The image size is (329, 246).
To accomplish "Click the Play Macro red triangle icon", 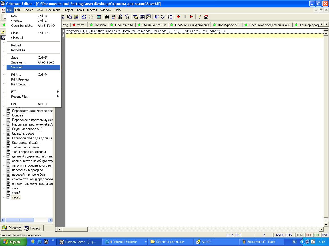I will tap(191, 17).
